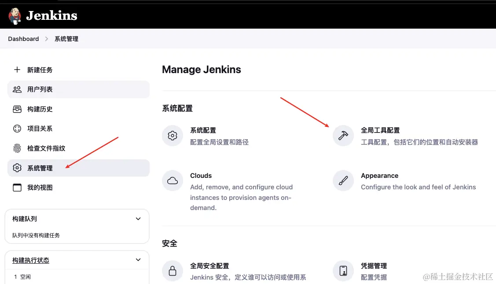This screenshot has width=496, height=284.
Task: Open 检查文件指纹 in sidebar
Action: pos(46,148)
